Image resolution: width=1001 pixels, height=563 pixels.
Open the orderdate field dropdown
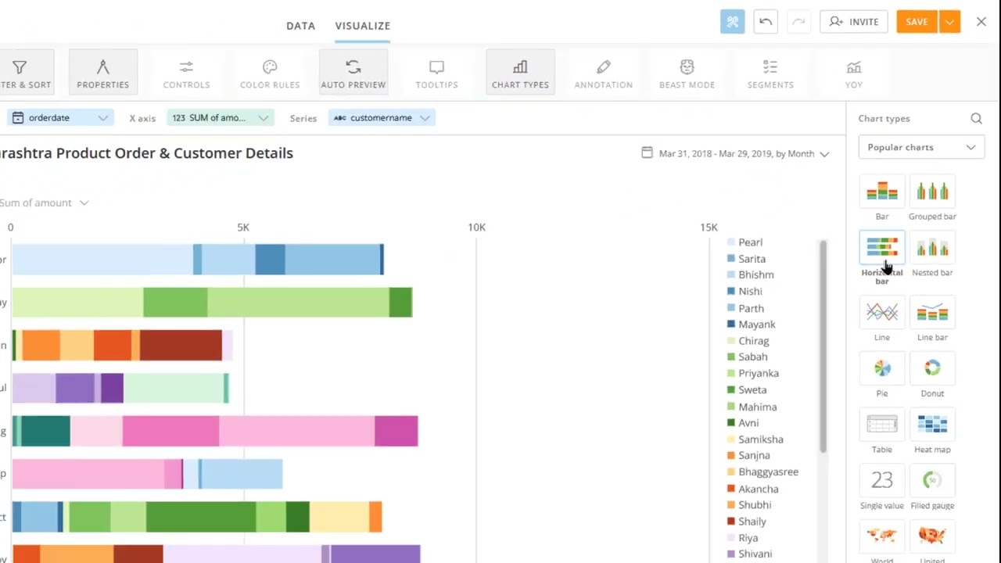pyautogui.click(x=59, y=117)
